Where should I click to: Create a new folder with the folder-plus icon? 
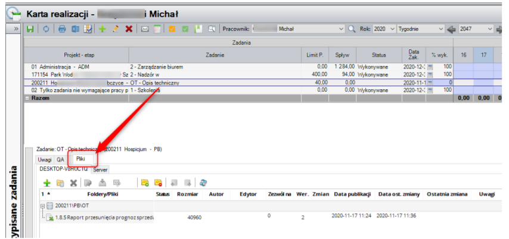click(145, 183)
